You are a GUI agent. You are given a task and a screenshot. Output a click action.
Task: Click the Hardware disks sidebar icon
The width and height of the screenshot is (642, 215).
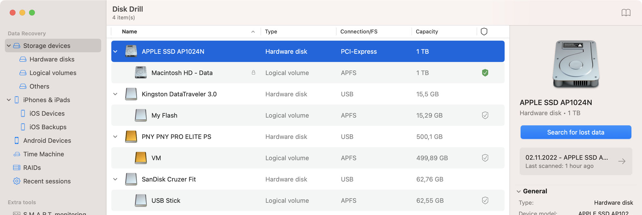(x=23, y=59)
